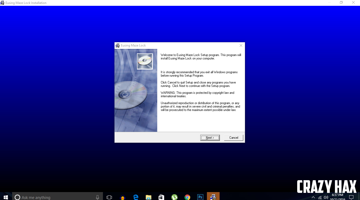The width and height of the screenshot is (360, 200).
Task: Restore down the Installation window
Action: pyautogui.click(x=341, y=3)
